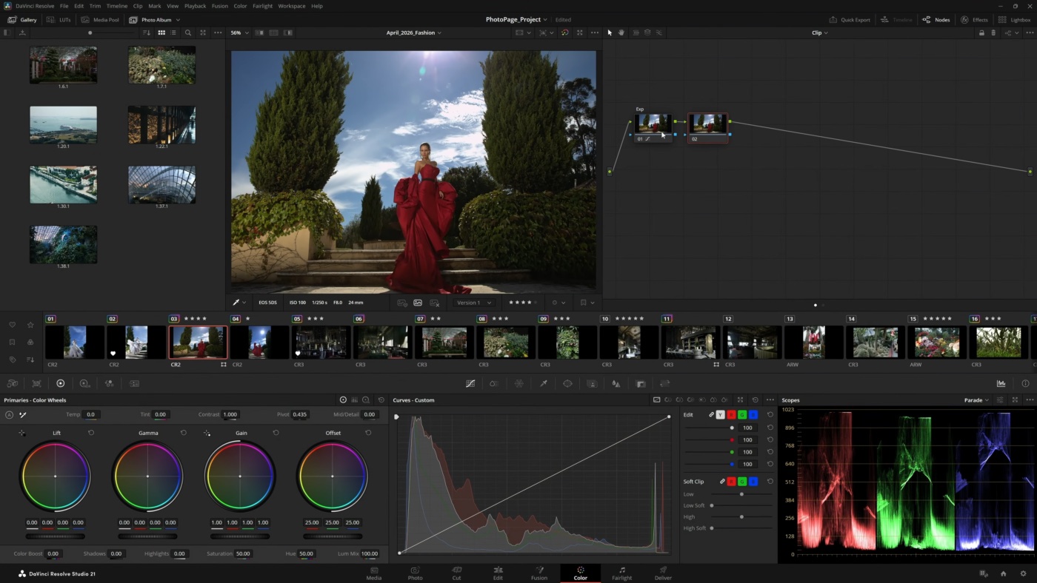Open the search icon in Gallery toolbar
1037x583 pixels.
click(188, 33)
